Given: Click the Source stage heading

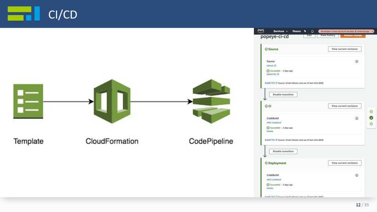Looking at the screenshot, I should (x=273, y=49).
